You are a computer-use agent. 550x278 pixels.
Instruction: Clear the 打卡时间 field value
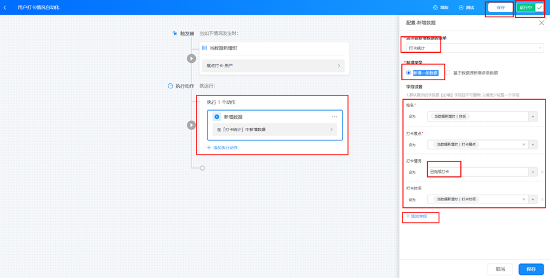tap(524, 199)
